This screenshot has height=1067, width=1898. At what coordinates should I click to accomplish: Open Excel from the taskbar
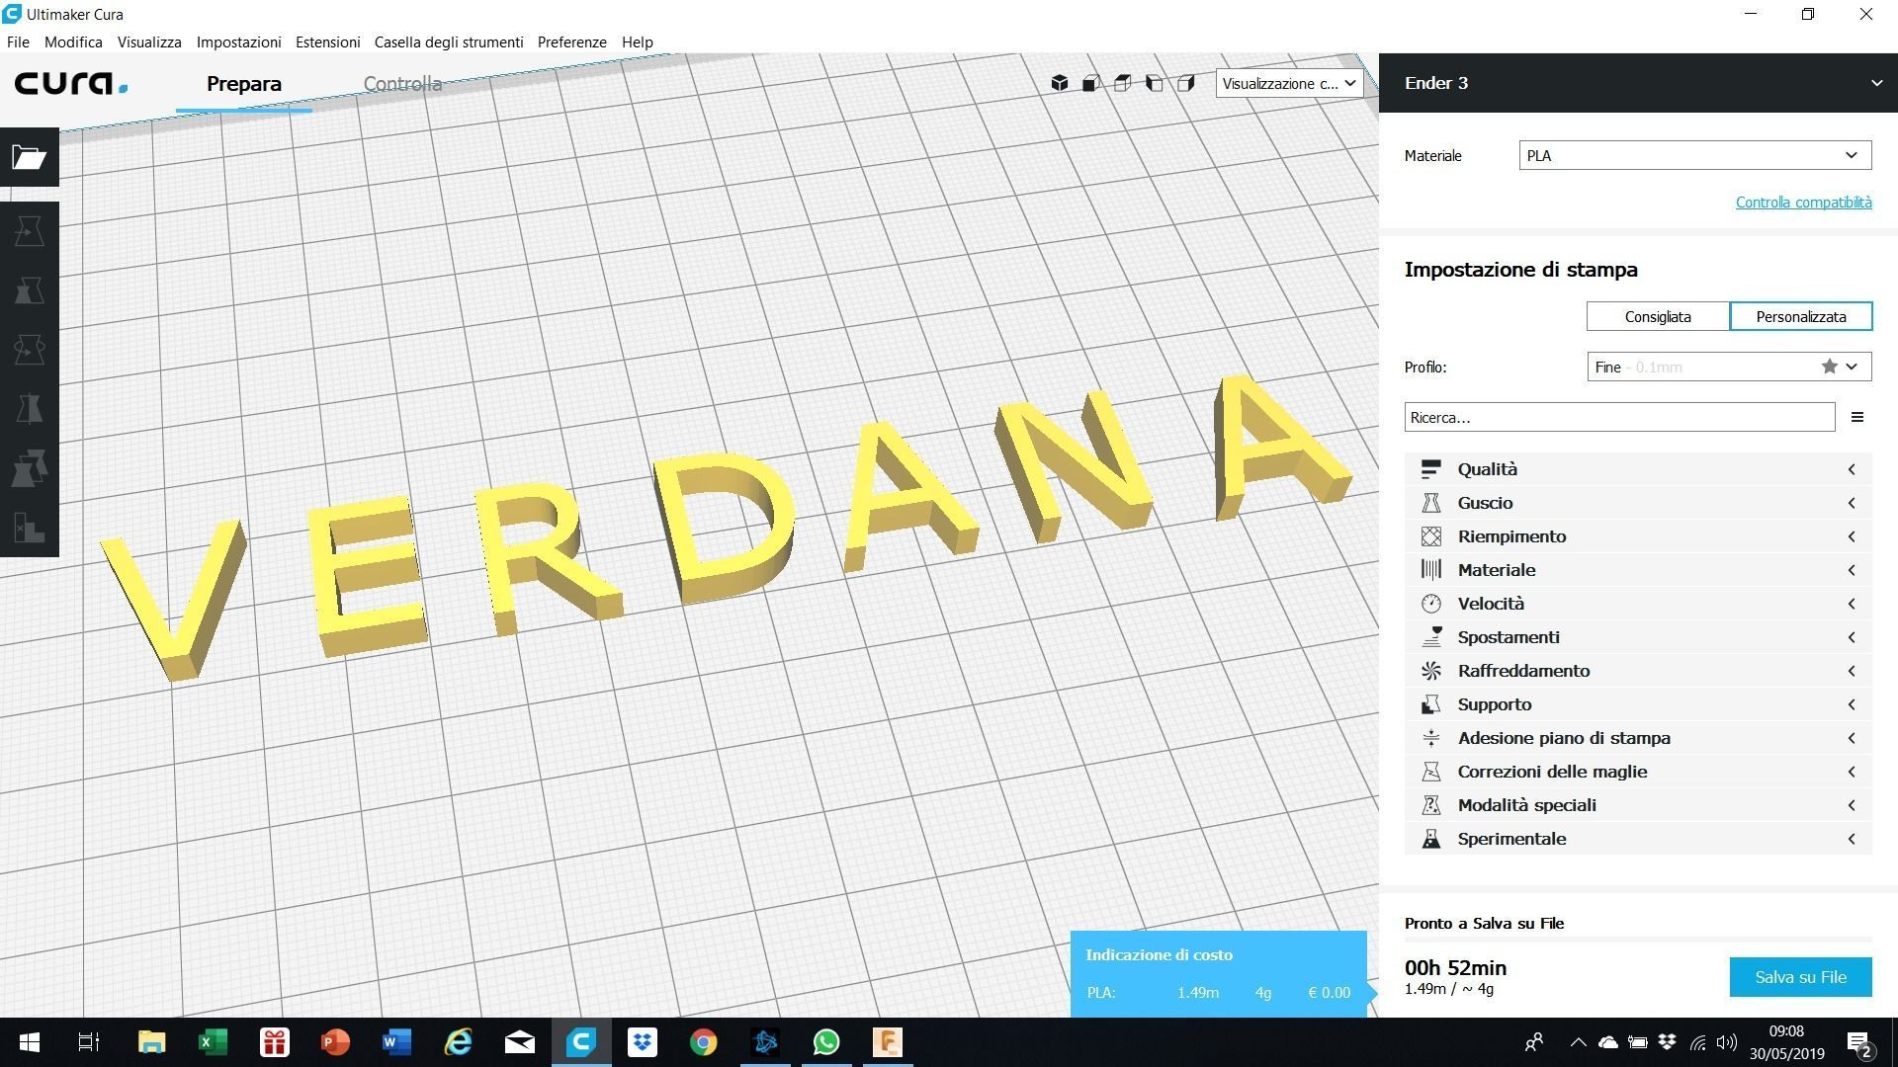(x=213, y=1042)
